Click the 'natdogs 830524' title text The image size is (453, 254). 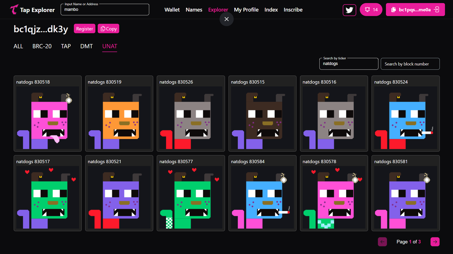391,82
